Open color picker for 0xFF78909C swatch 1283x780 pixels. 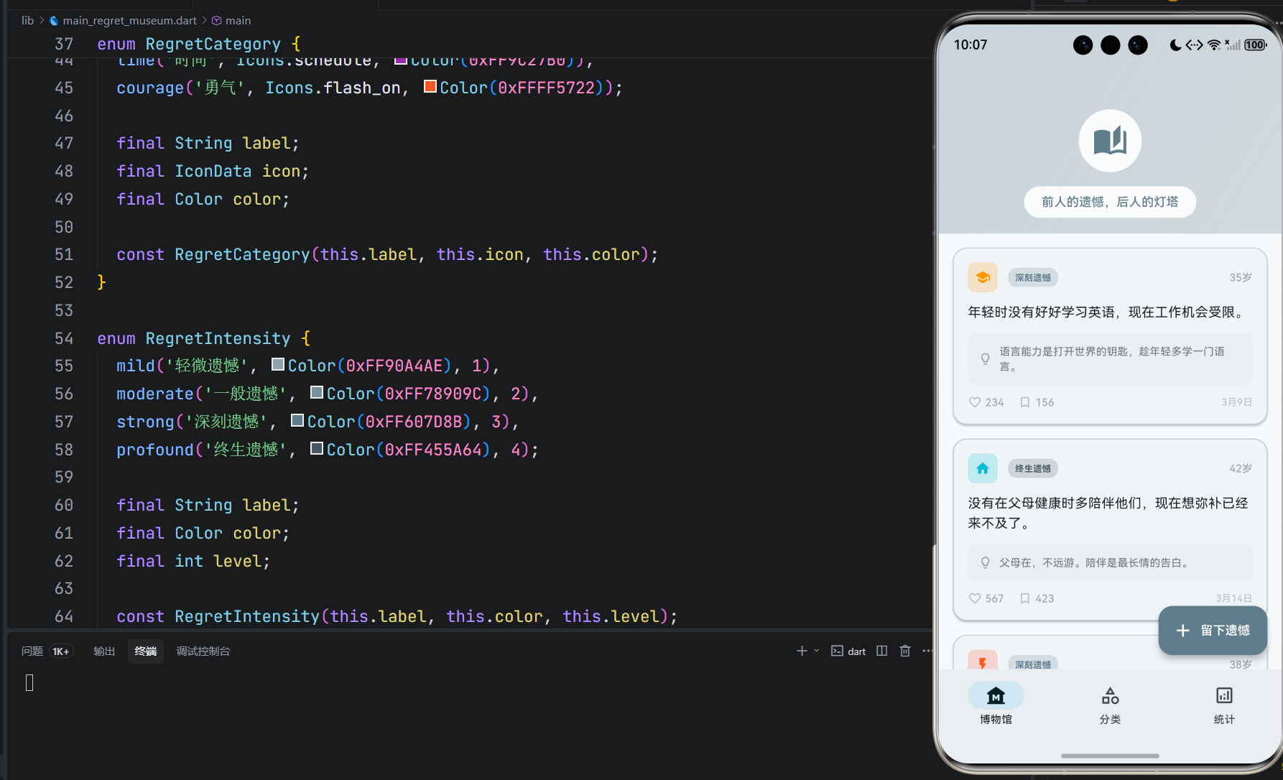point(317,393)
